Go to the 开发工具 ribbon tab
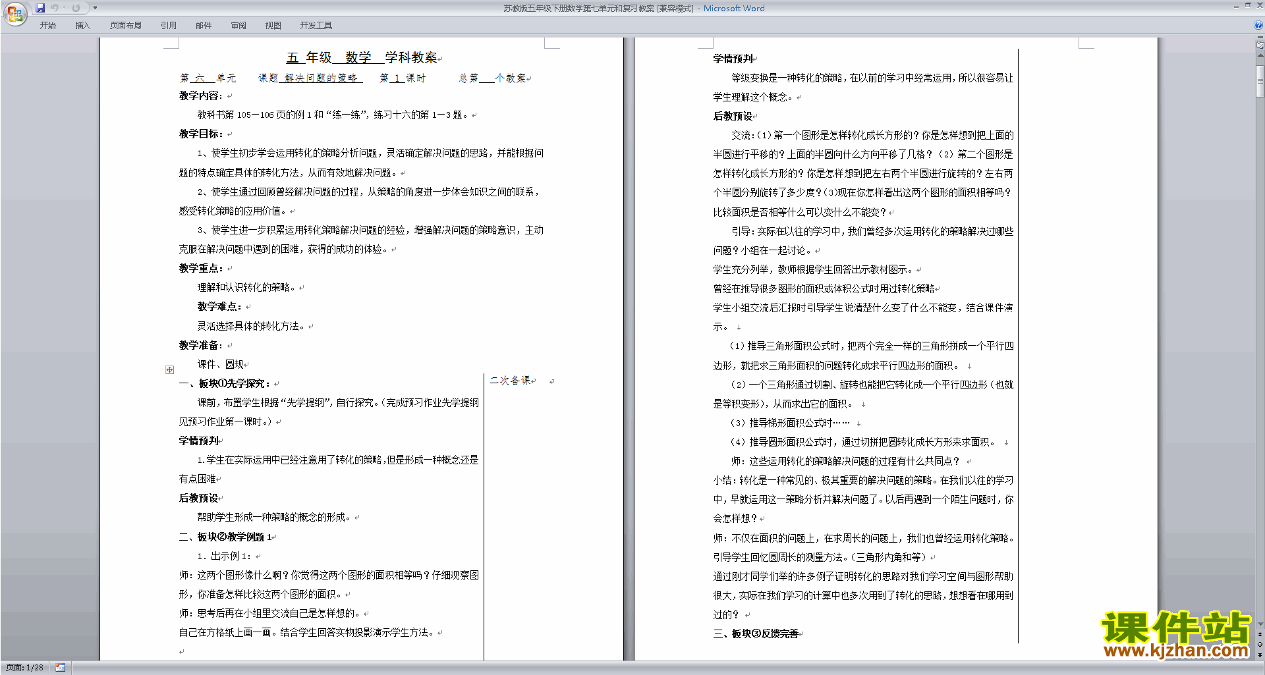Screen dimensions: 1265x675 click(316, 25)
